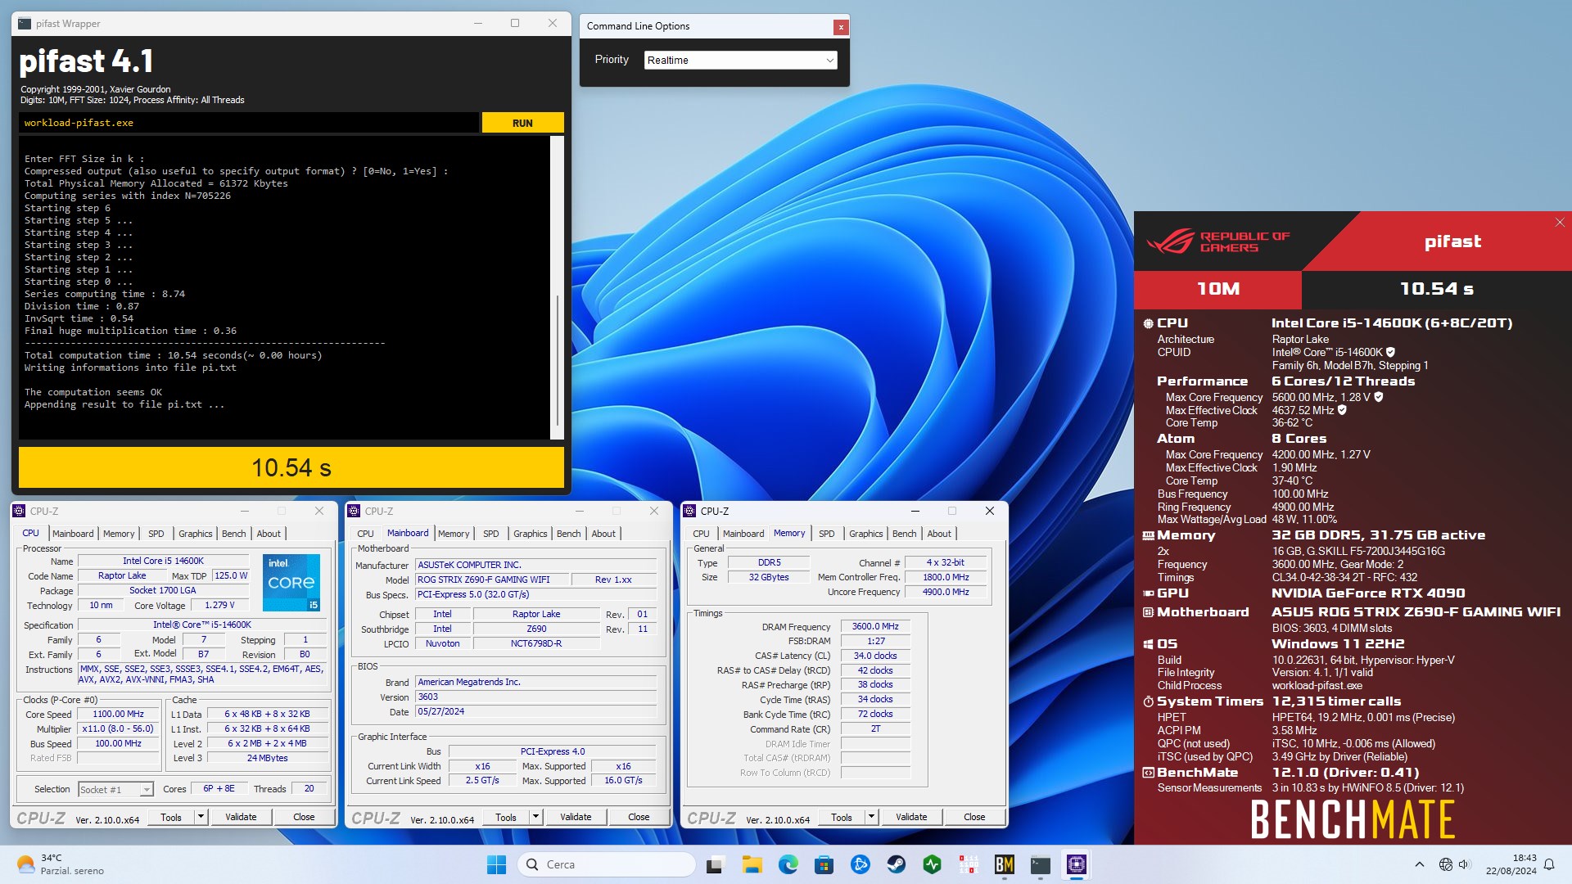Image resolution: width=1572 pixels, height=884 pixels.
Task: Close the BenchMate result panel
Action: coord(1559,223)
